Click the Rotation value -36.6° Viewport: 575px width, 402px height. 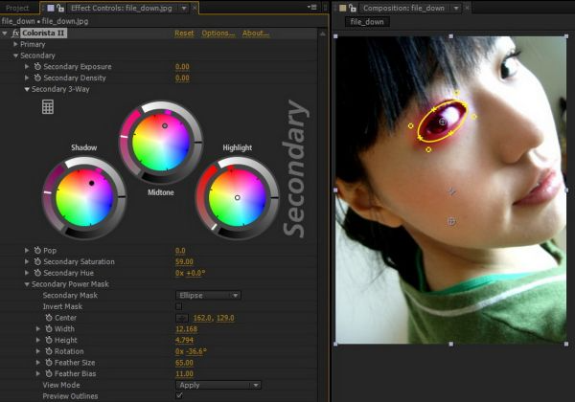(x=196, y=351)
